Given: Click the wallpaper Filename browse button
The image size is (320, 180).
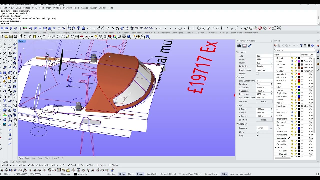Looking at the screenshot, I should pos(271,128).
